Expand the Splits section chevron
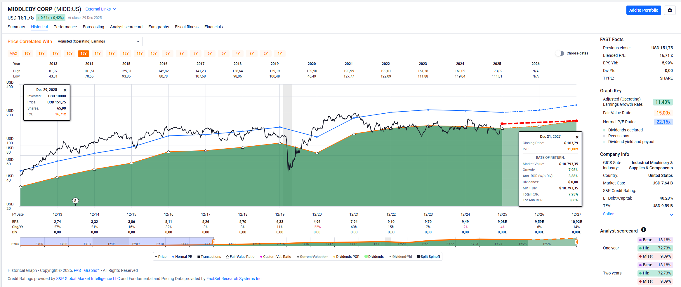 click(671, 214)
